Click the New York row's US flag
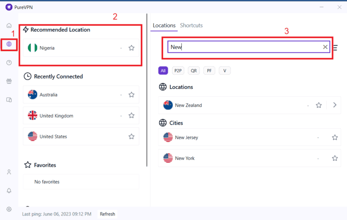Screen dimensions: 347x220 168,158
